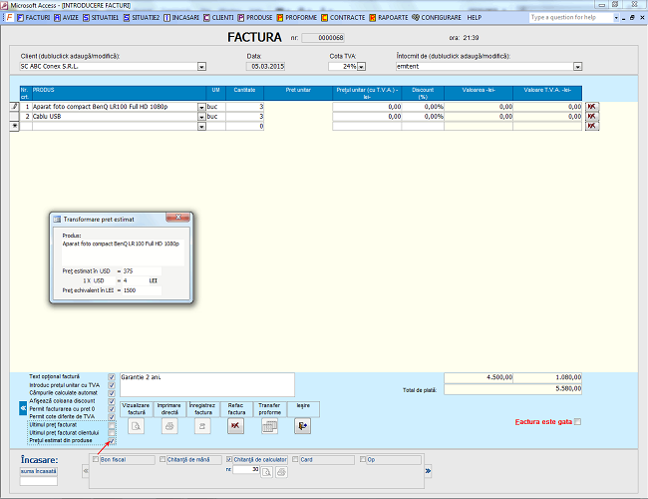Click the Inregistrez factura icon
The height and width of the screenshot is (499, 648).
[202, 426]
